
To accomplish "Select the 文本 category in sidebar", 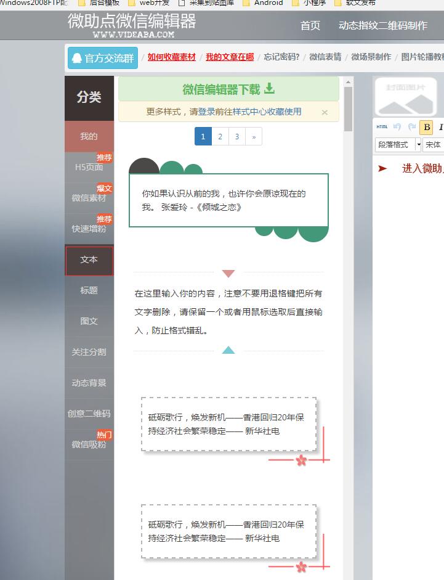I will click(89, 260).
